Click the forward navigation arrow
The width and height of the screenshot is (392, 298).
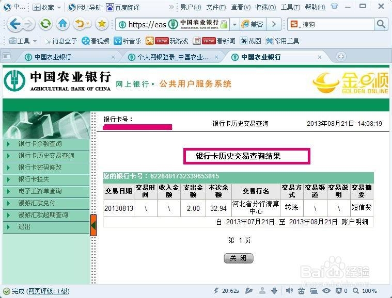[28, 24]
